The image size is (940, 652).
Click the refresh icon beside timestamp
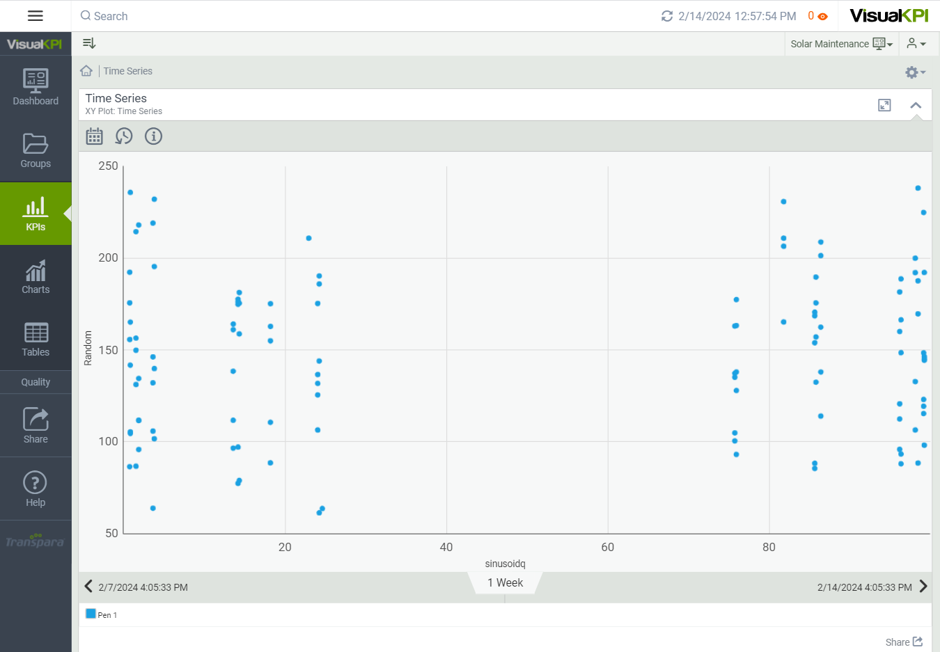pyautogui.click(x=666, y=16)
